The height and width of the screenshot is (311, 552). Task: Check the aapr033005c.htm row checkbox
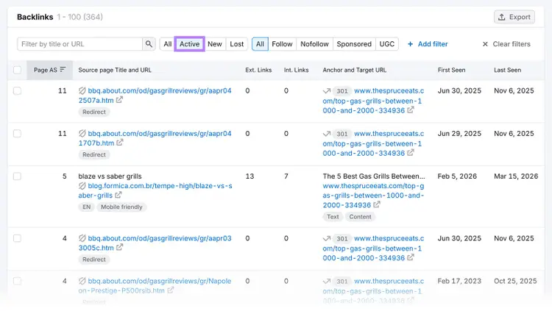coord(17,238)
